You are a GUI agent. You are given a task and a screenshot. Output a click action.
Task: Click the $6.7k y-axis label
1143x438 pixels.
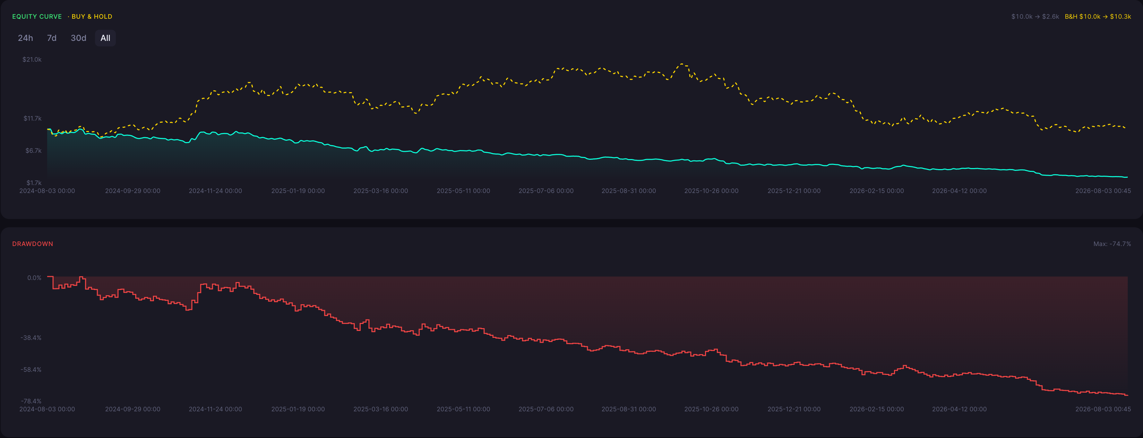coord(33,151)
